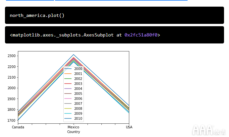Click the matplotlib AxesSubplot output text

(x=85, y=35)
